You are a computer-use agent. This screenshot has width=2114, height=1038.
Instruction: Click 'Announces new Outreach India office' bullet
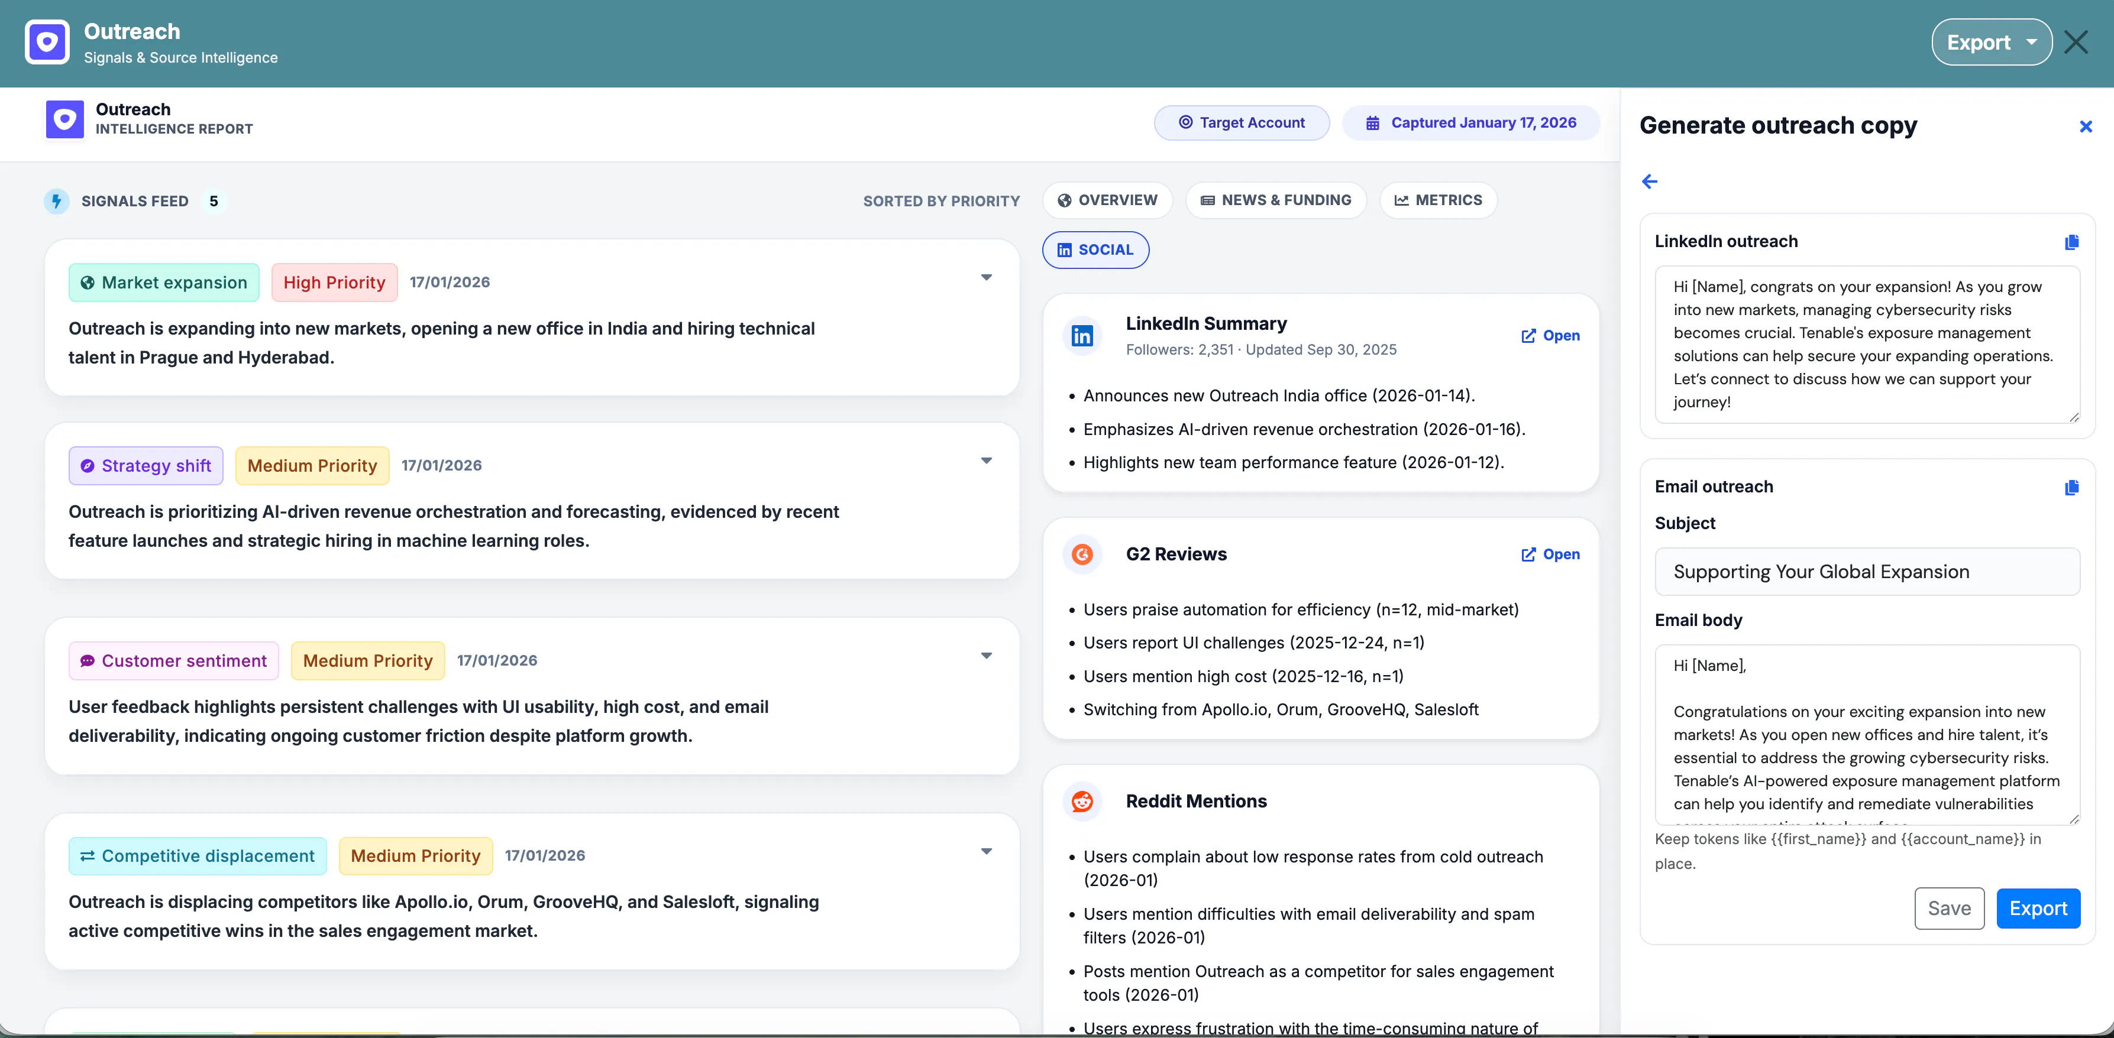[x=1279, y=396]
